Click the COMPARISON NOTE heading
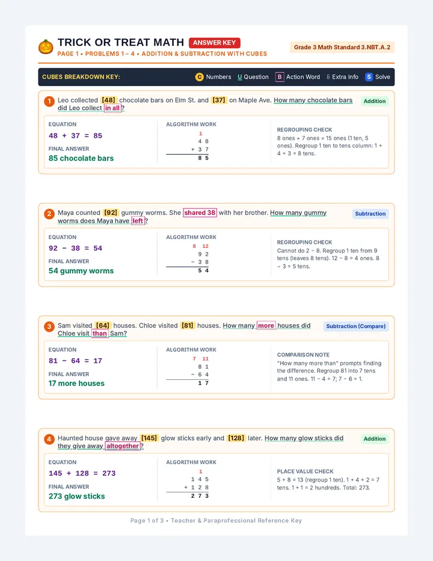The height and width of the screenshot is (561, 433). click(x=303, y=355)
